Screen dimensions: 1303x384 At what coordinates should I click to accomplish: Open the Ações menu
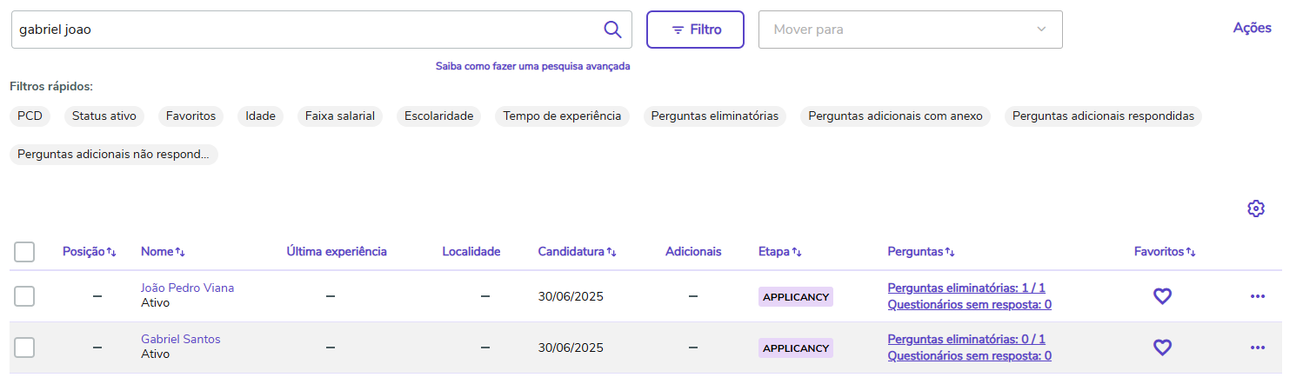[1252, 28]
